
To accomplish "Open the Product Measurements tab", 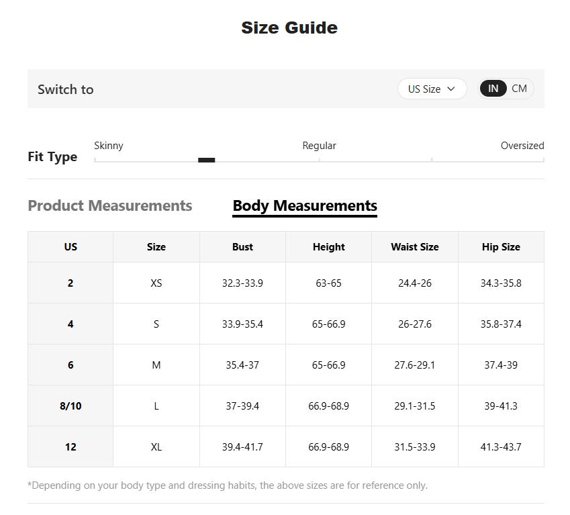I will pos(109,205).
